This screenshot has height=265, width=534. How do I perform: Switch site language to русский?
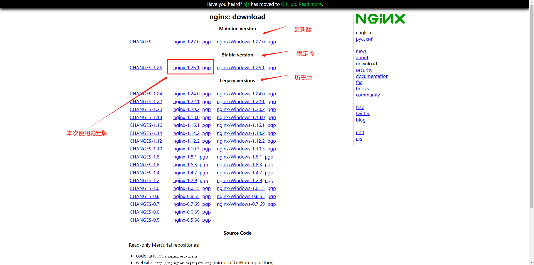click(365, 39)
